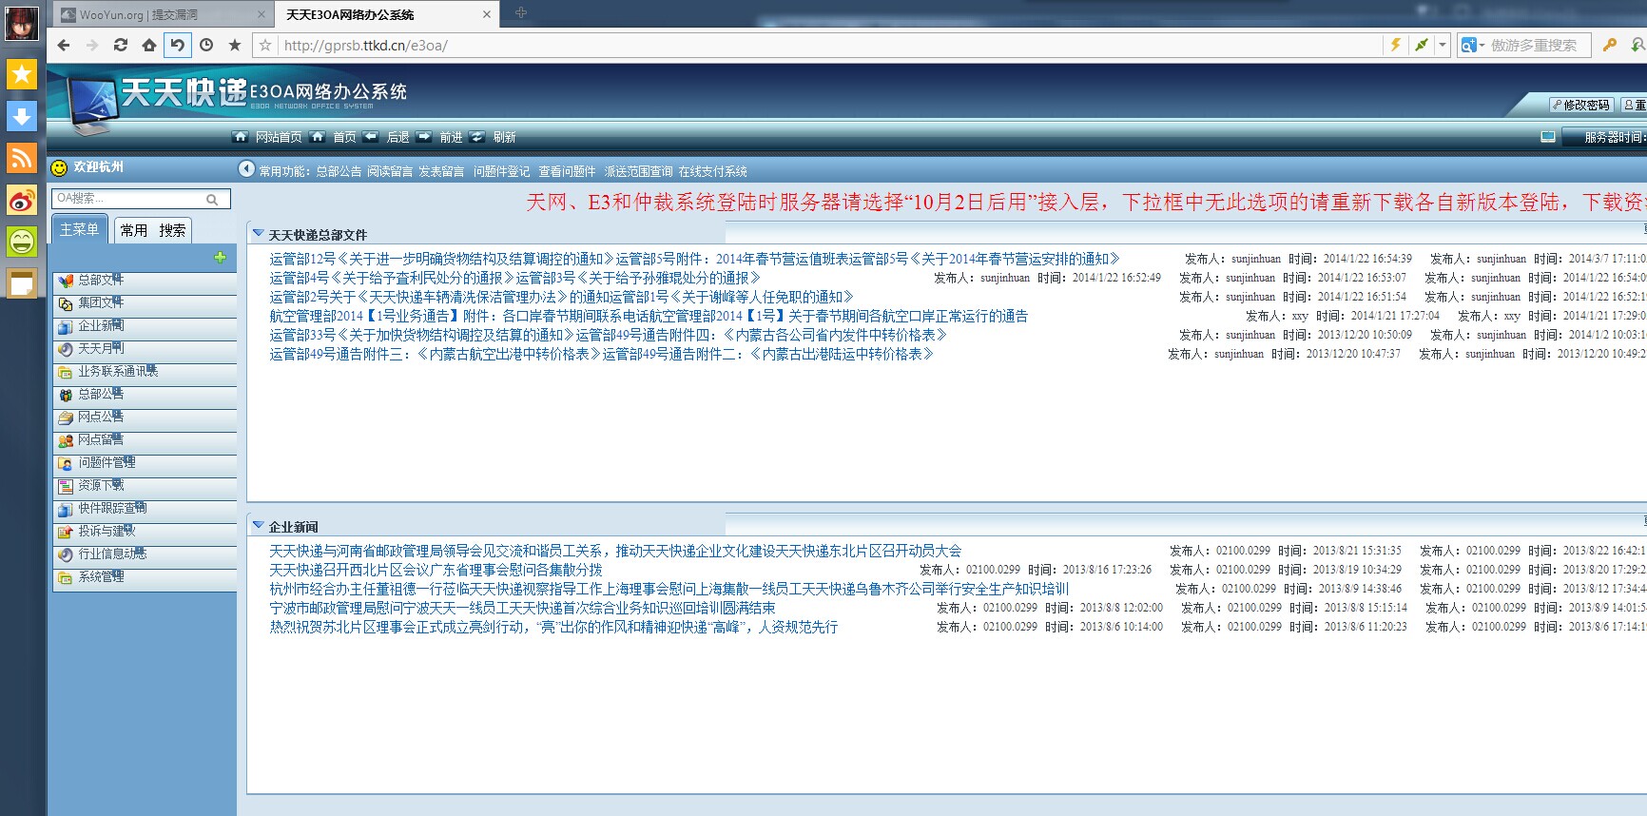This screenshot has width=1647, height=816.
Task: Click the orange key password icon
Action: pos(1610,45)
